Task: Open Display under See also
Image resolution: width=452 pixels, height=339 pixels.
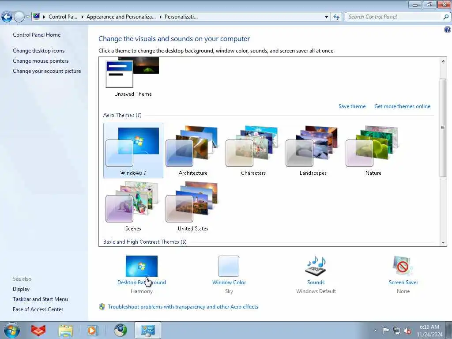Action: click(x=21, y=289)
